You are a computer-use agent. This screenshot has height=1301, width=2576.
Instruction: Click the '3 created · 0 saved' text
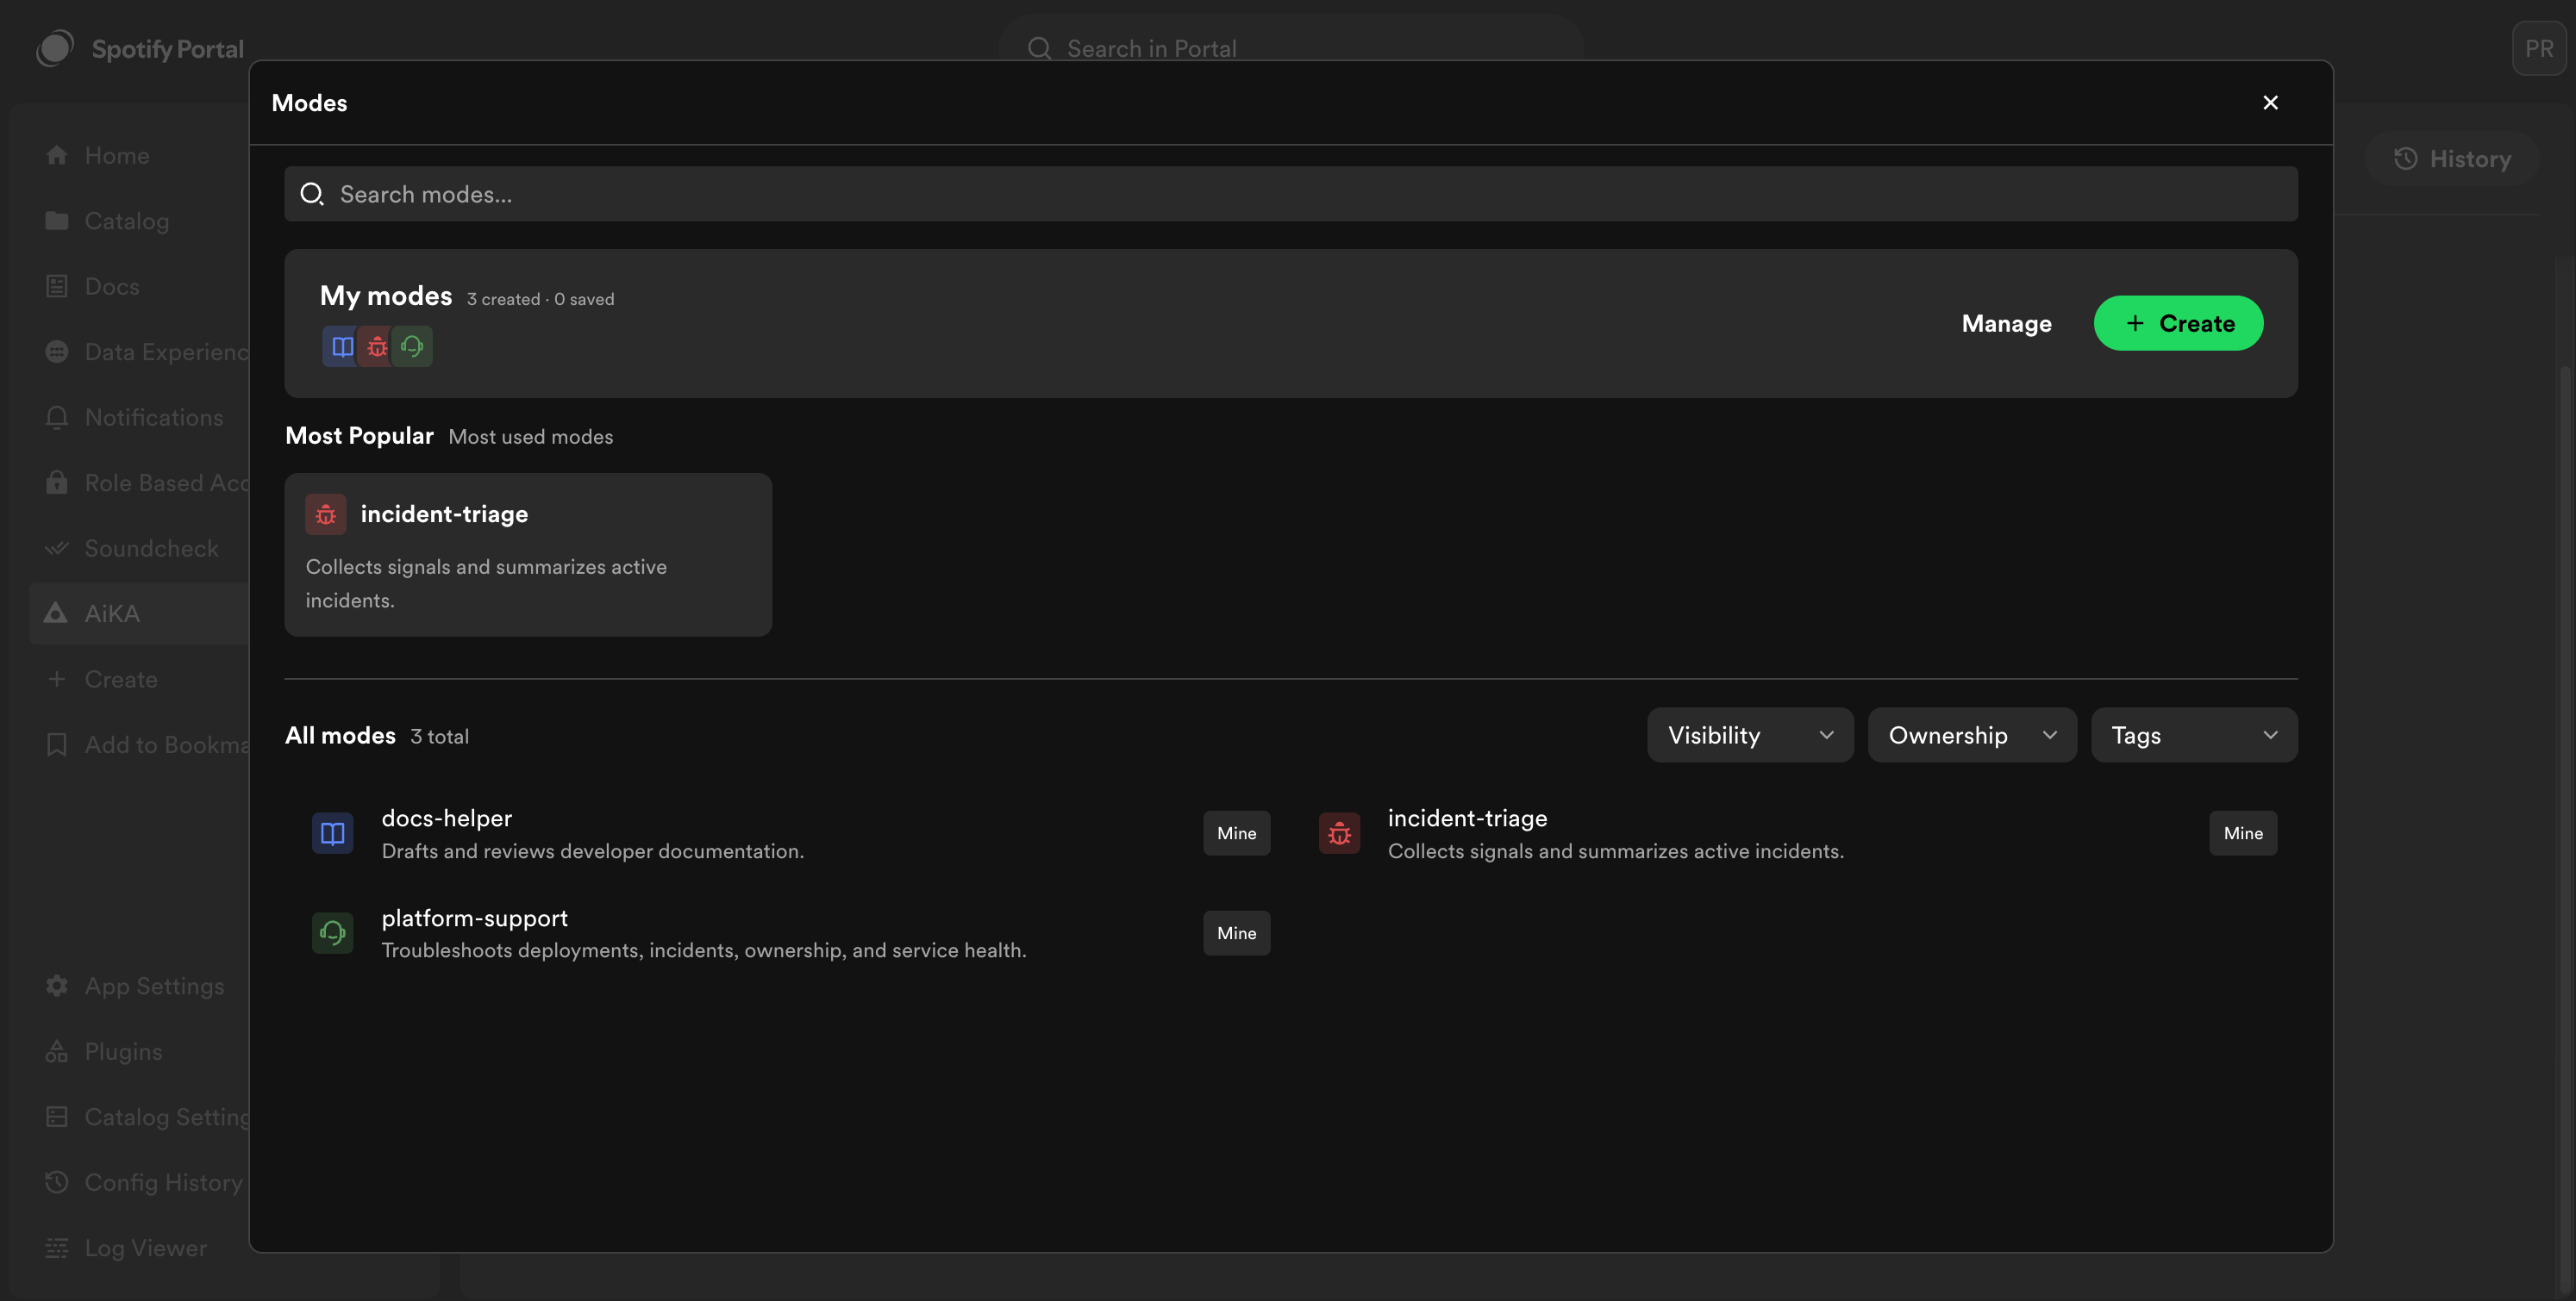click(x=540, y=299)
